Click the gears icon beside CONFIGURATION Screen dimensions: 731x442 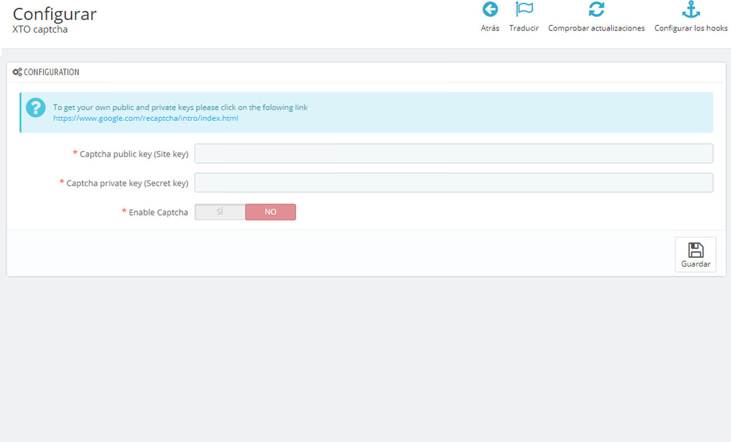[17, 71]
